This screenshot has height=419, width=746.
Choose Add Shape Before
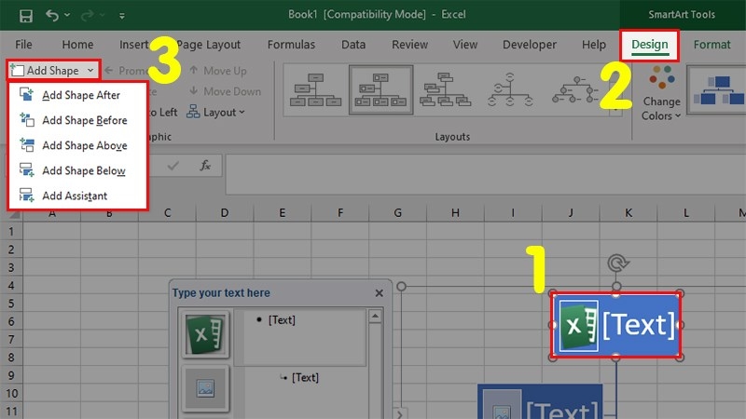tap(77, 120)
